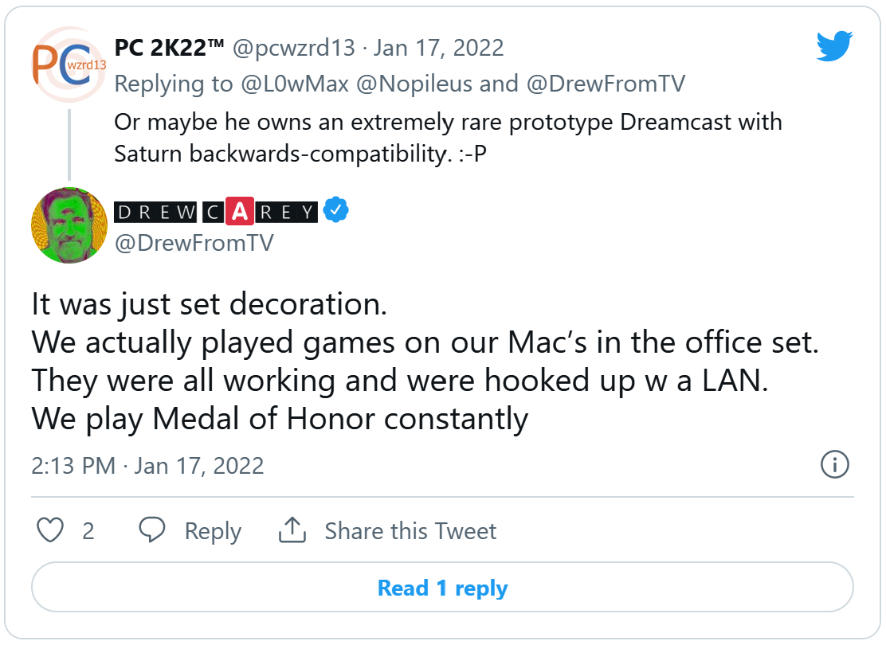Open @DrewFromTV handle below Drew Carey name

[x=194, y=244]
